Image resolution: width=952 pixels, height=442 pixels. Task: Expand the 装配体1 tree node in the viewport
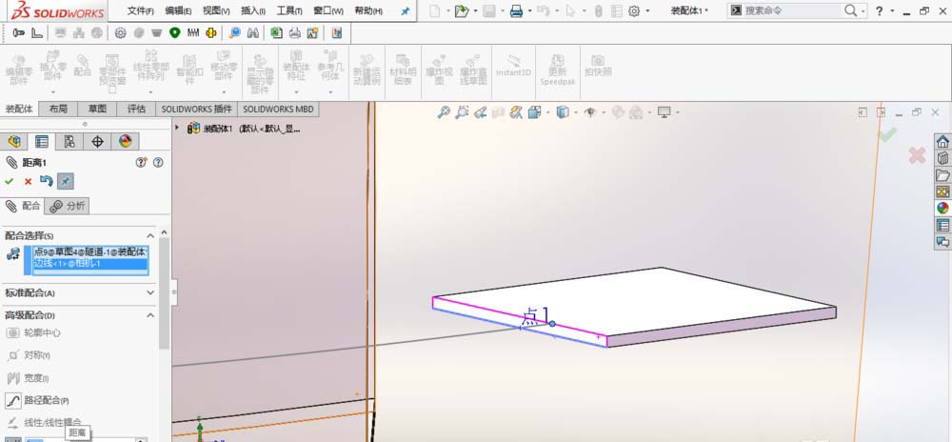click(x=177, y=128)
